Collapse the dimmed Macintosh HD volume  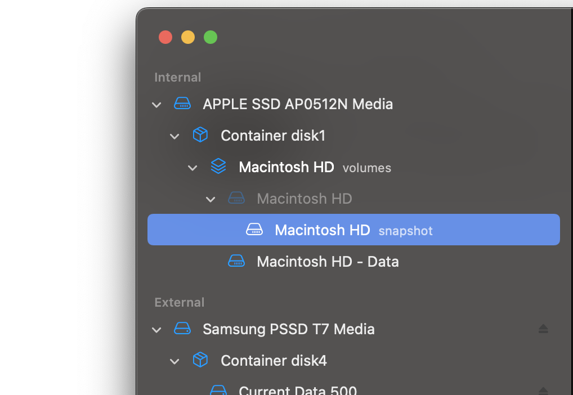click(211, 199)
